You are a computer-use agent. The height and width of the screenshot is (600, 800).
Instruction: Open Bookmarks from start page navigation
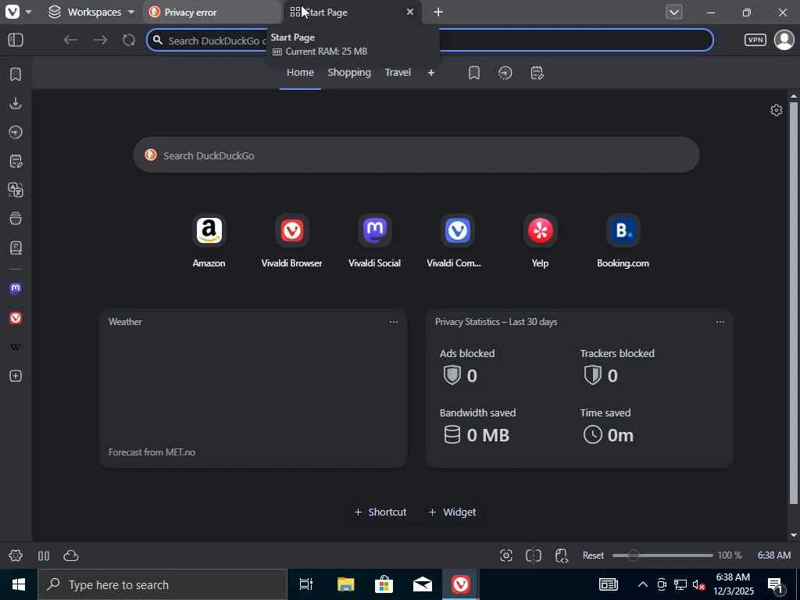474,73
